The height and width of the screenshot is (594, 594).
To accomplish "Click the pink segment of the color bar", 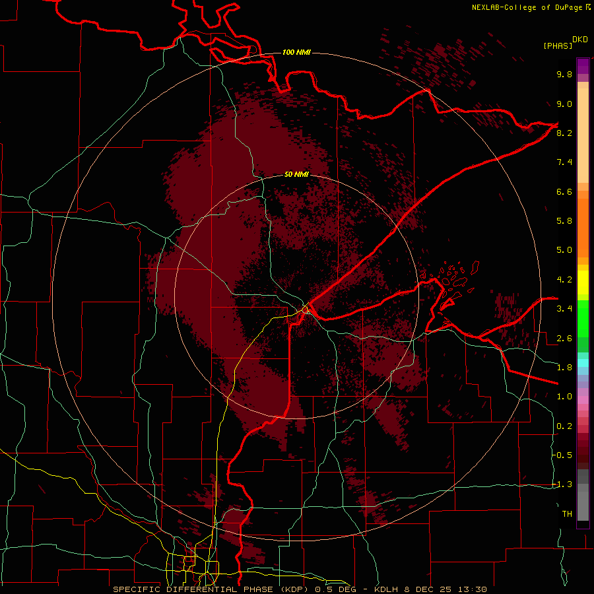I will (583, 400).
